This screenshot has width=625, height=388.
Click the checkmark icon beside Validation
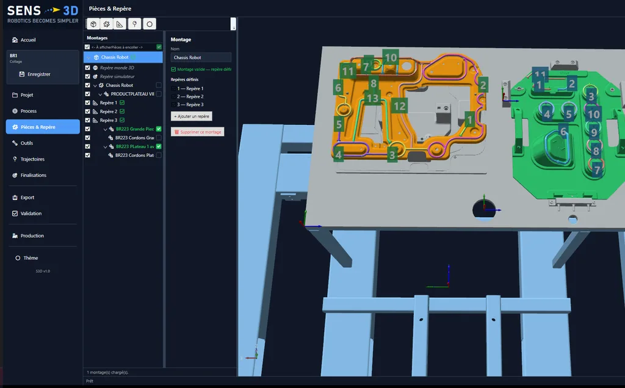[x=15, y=213]
